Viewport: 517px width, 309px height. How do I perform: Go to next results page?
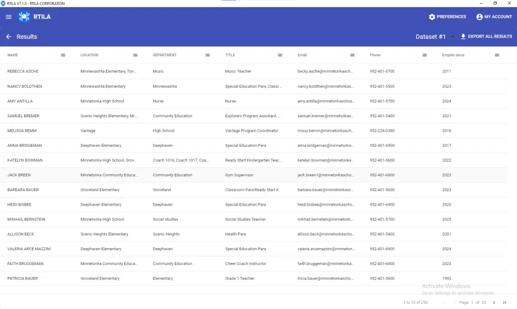coord(494,302)
